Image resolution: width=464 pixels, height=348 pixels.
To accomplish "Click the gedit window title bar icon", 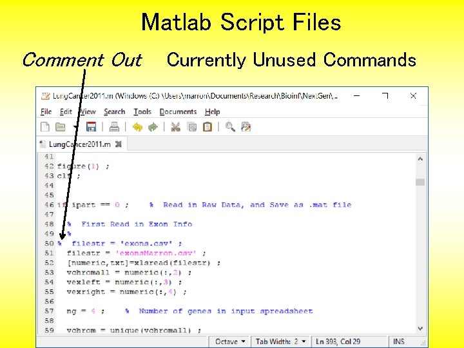I will 45,95.
